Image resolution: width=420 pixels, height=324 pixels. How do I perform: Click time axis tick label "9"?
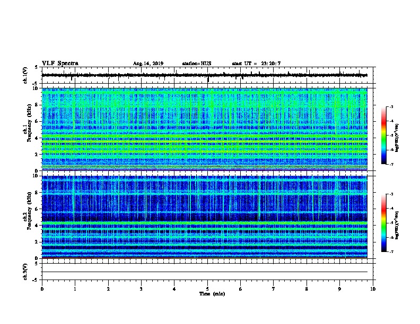click(339, 289)
